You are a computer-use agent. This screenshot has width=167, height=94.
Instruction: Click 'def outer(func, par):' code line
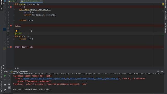click(27, 4)
